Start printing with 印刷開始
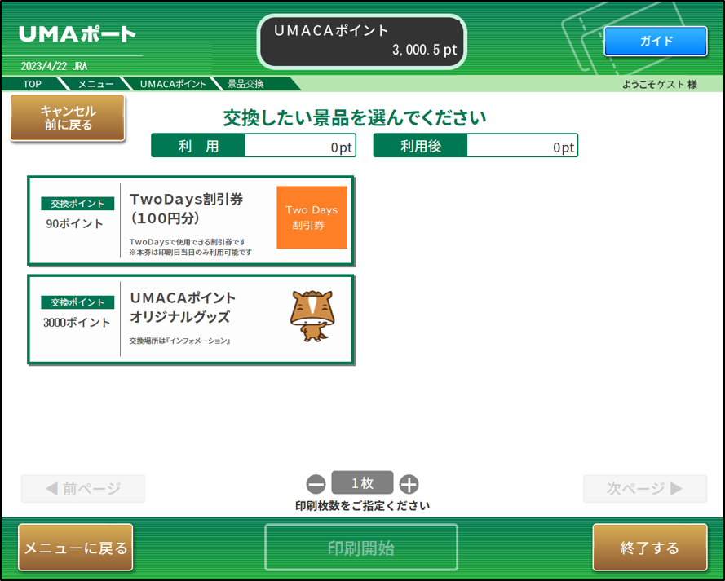Image resolution: width=725 pixels, height=581 pixels. point(361,548)
